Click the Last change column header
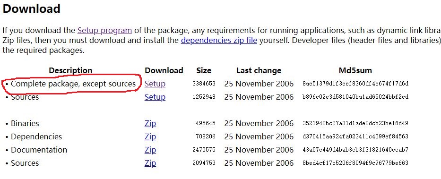441x179 pixels. click(259, 70)
